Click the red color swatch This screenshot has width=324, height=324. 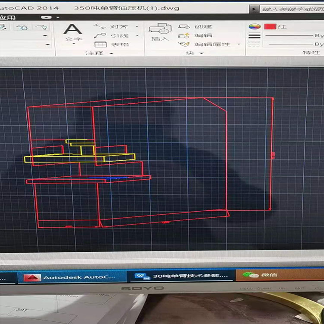point(270,26)
